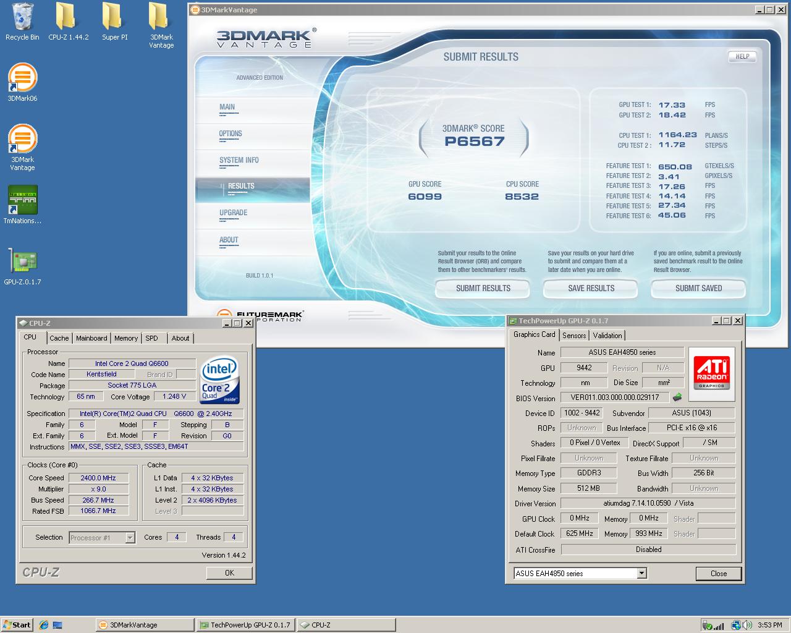
Task: Click the Intel Core 2 Quad logo in CPU-Z
Action: (220, 380)
